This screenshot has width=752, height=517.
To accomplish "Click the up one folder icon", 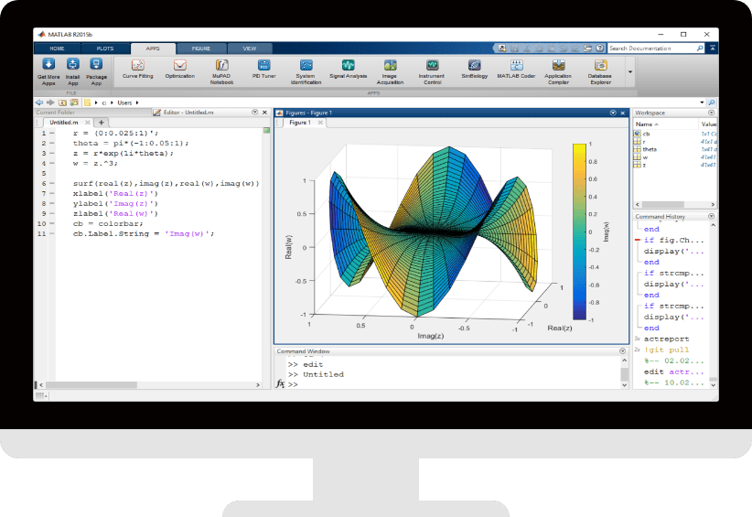I will tap(62, 102).
